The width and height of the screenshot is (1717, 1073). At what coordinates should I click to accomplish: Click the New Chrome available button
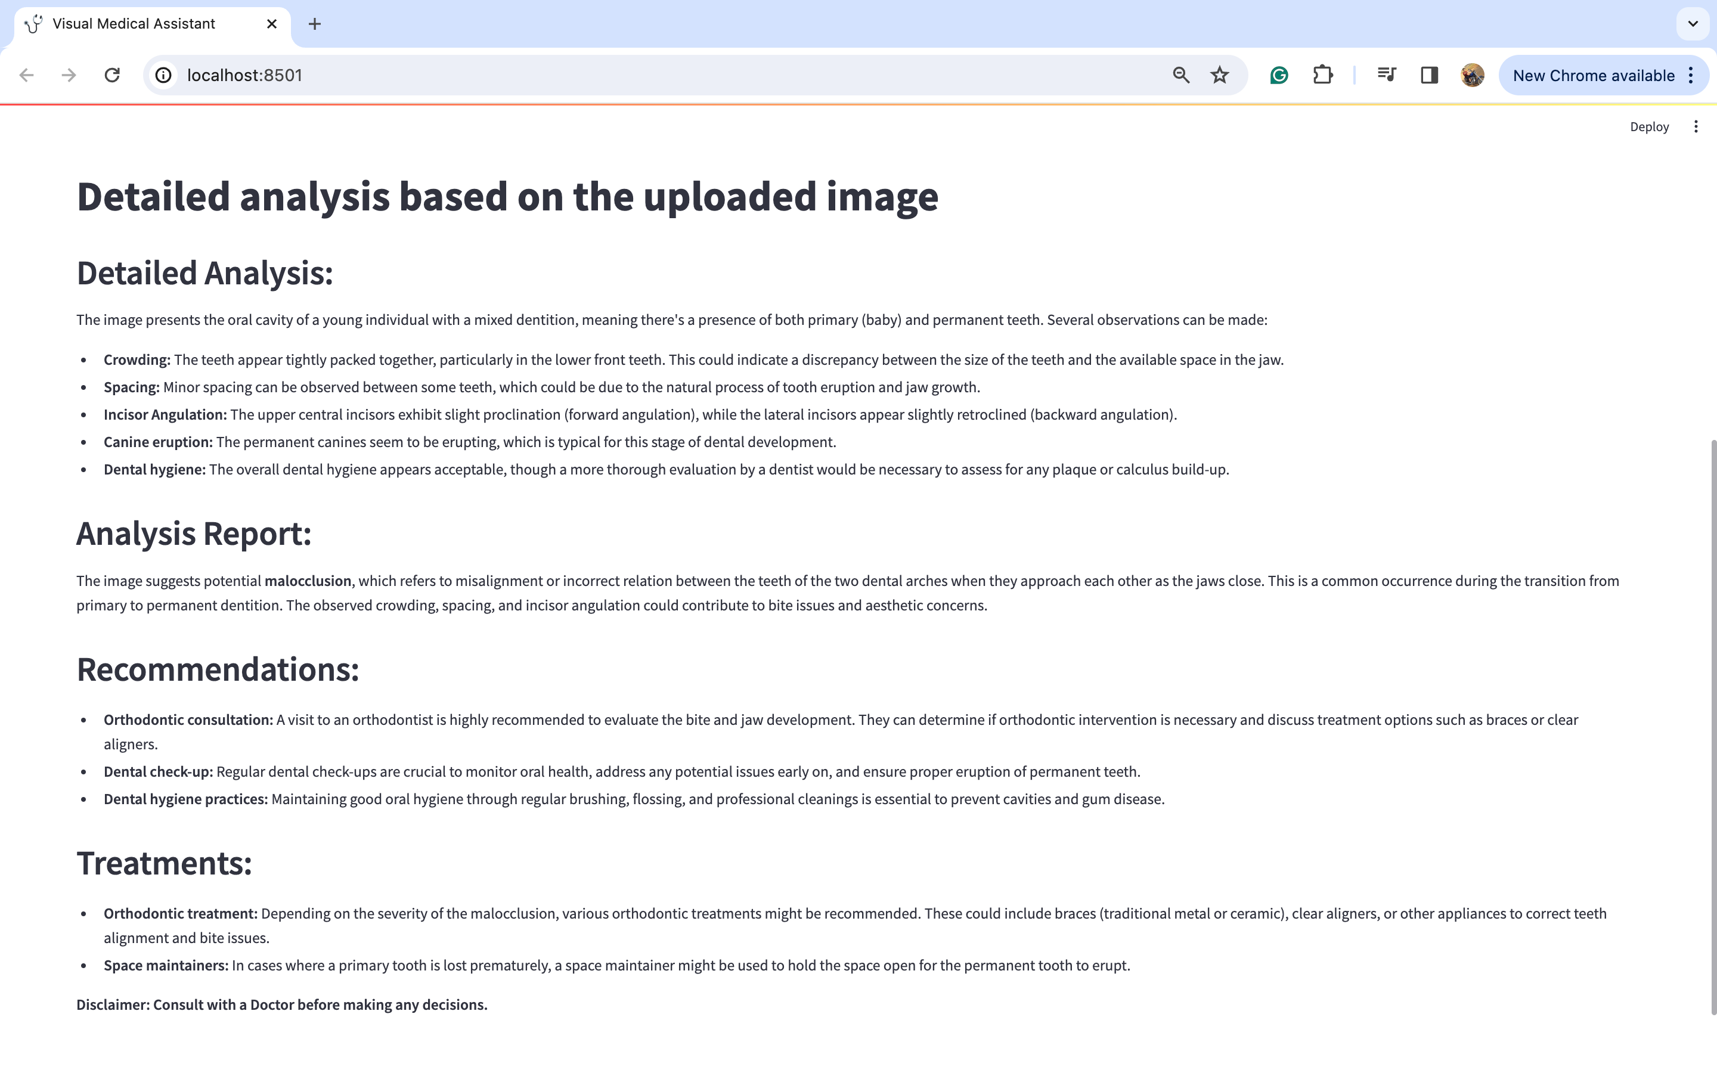[1593, 75]
